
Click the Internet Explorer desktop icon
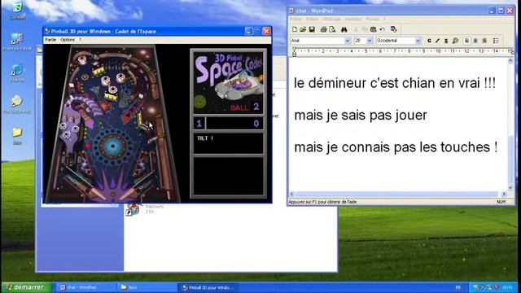point(16,73)
